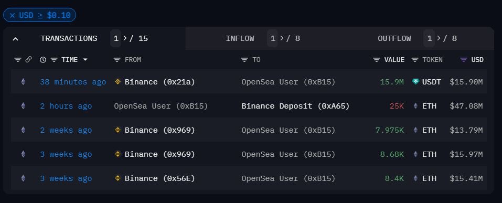Click the USDT token label
The image size is (502, 203).
click(431, 82)
